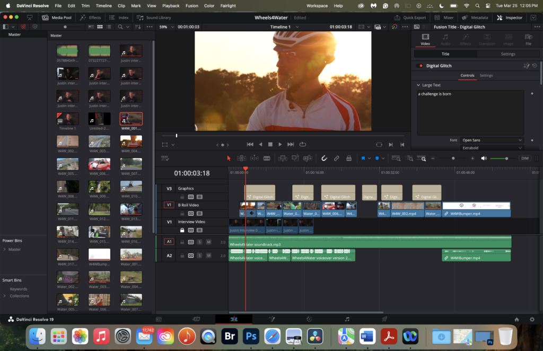Open the Font dropdown showing Open Sans
Viewport: 543px width, 351px height.
pyautogui.click(x=492, y=140)
